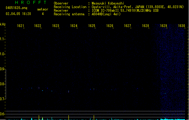Click the 1621 time axis marker
The width and height of the screenshot is (189, 120).
click(x=20, y=26)
